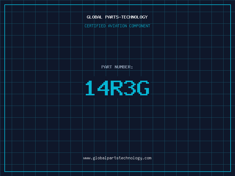Click the word CERTIFIED in the subtitle

95,26
